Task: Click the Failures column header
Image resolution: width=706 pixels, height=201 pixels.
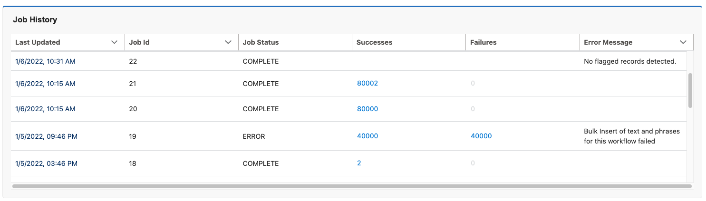Action: point(483,42)
